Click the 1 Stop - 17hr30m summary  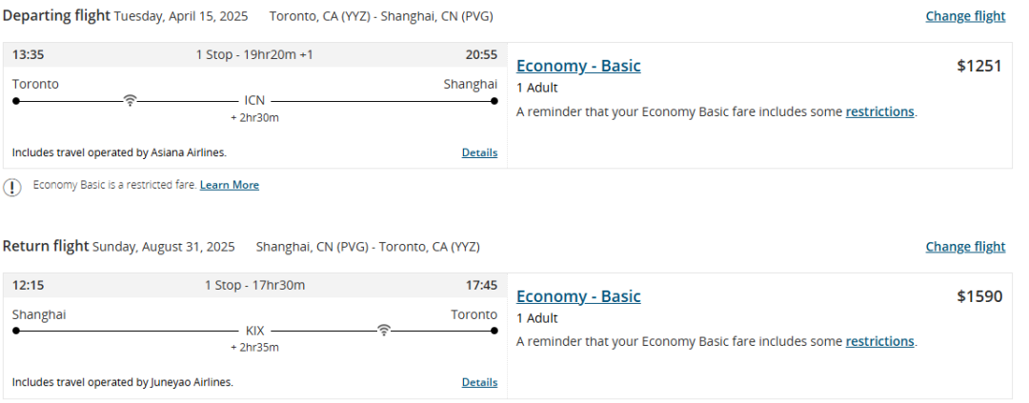click(x=254, y=285)
